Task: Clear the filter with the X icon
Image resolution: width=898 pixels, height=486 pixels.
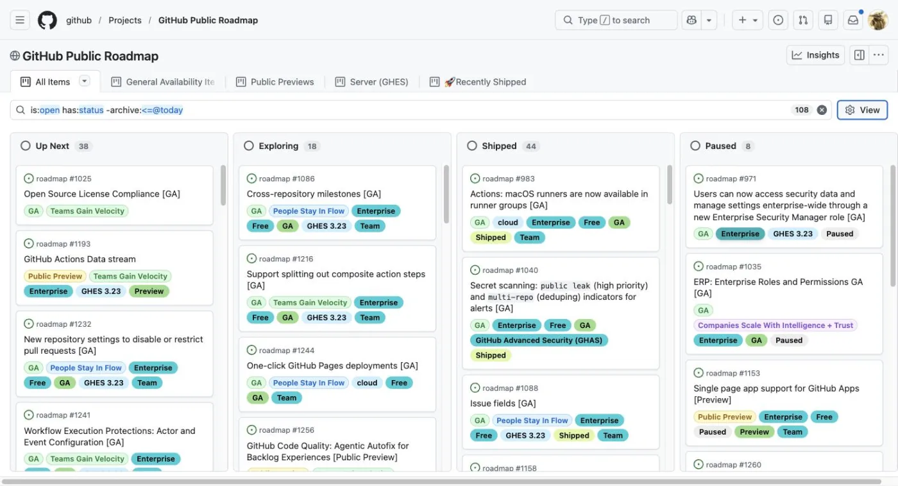Action: (822, 110)
